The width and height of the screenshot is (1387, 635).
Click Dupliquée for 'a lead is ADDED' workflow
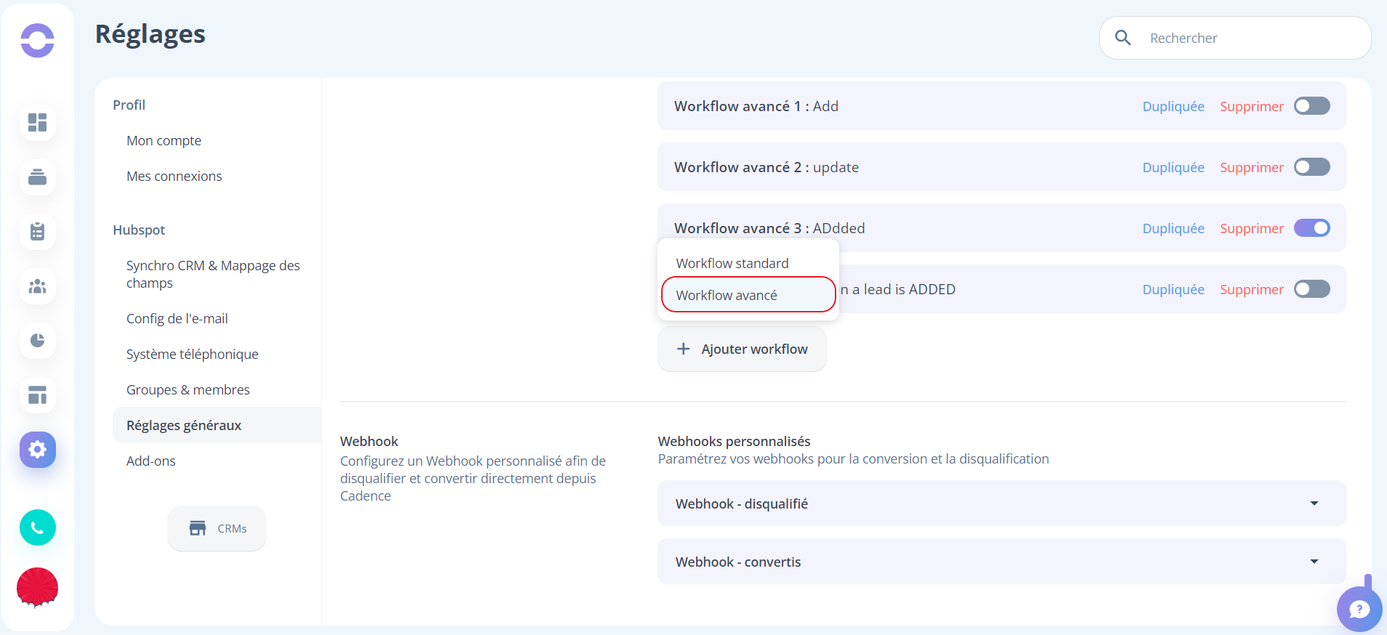[1173, 289]
